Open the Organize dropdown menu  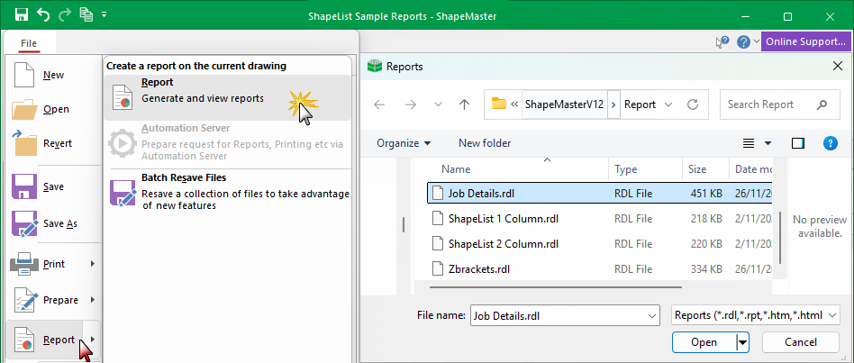click(403, 143)
